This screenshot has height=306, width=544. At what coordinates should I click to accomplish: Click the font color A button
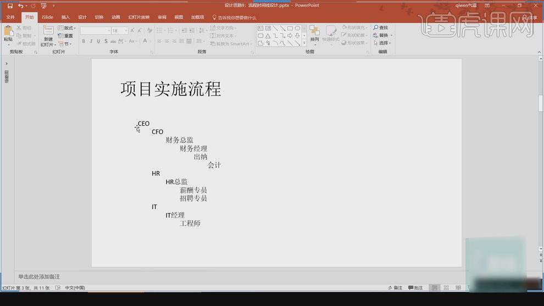(145, 41)
